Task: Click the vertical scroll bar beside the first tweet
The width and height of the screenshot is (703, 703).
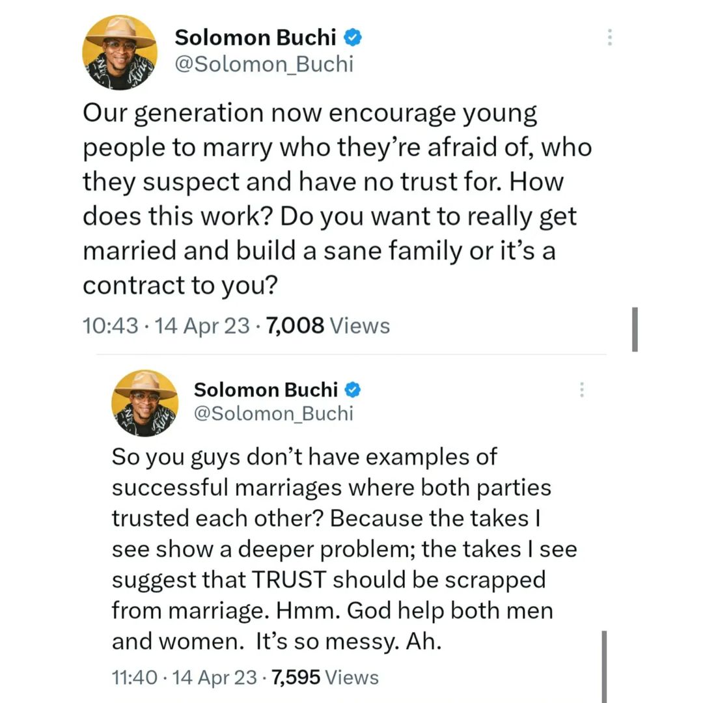Action: click(635, 329)
